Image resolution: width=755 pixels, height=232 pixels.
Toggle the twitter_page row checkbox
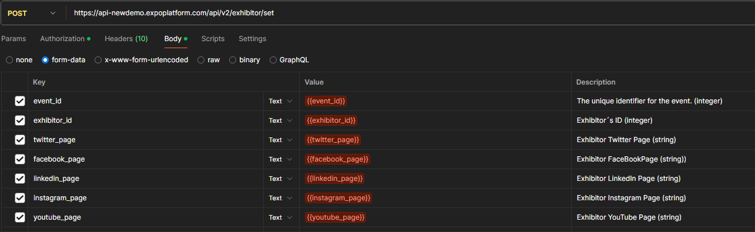point(20,140)
